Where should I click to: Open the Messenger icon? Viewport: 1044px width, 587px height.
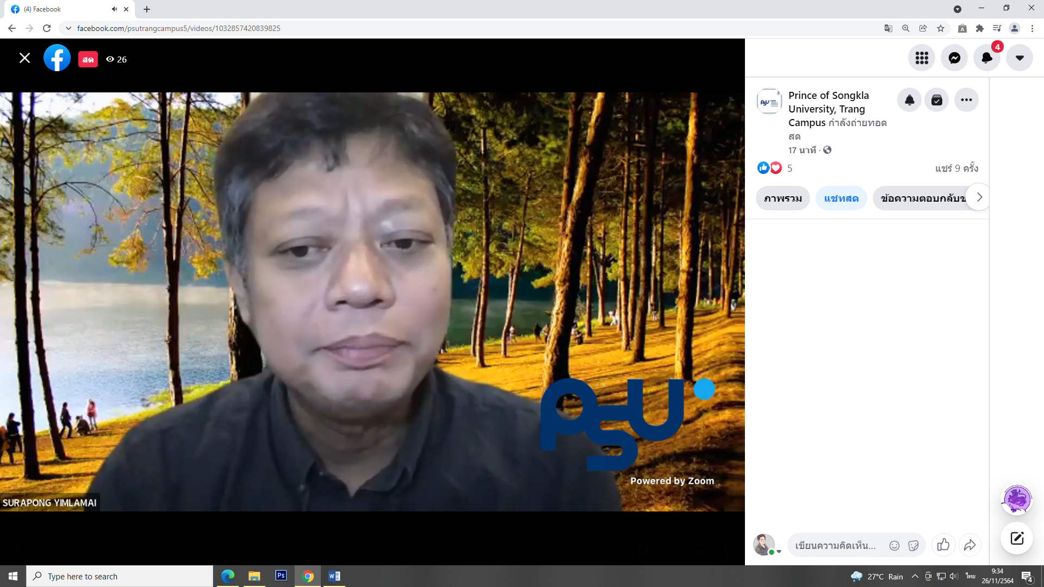click(954, 58)
